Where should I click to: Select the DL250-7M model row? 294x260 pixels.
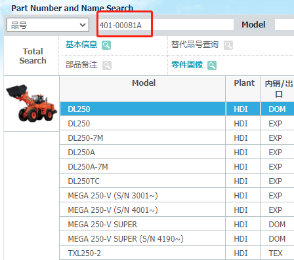click(177, 138)
